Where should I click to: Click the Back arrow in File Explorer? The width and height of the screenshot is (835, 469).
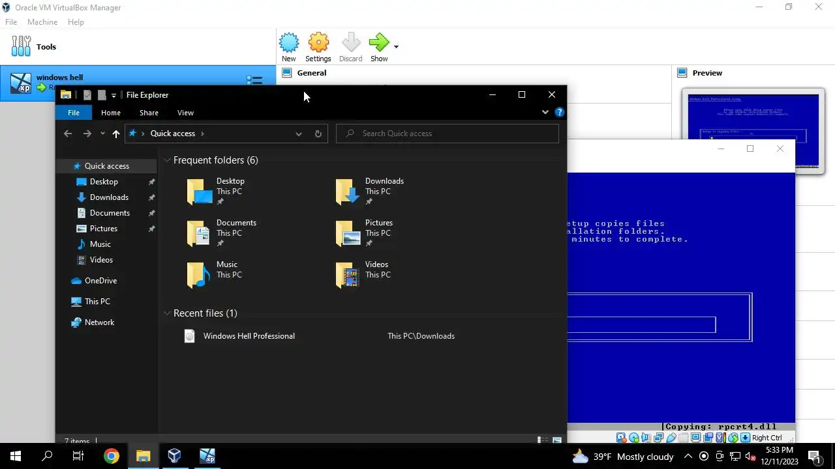(x=68, y=134)
